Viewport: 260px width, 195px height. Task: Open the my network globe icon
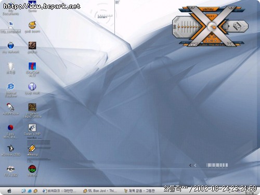tap(10, 47)
